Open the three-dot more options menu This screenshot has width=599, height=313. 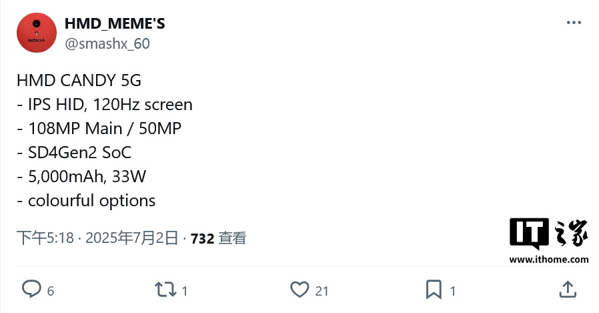[x=574, y=23]
